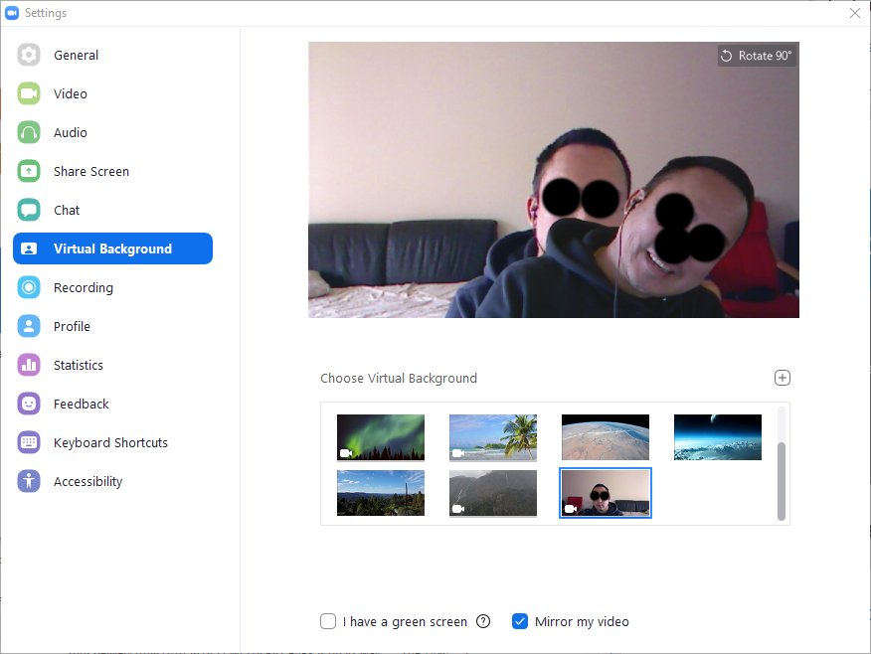
Task: Open the Profile settings tab
Action: pyautogui.click(x=72, y=327)
